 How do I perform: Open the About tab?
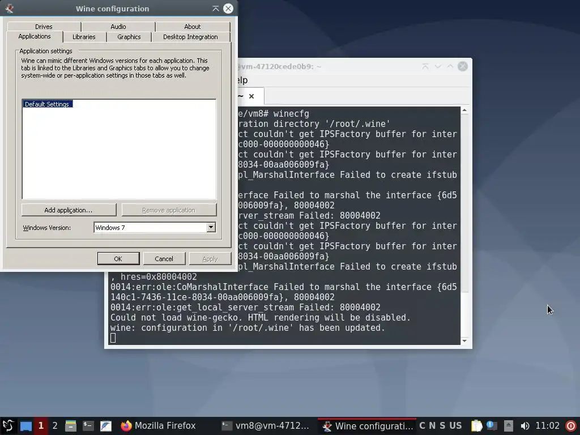pyautogui.click(x=193, y=27)
